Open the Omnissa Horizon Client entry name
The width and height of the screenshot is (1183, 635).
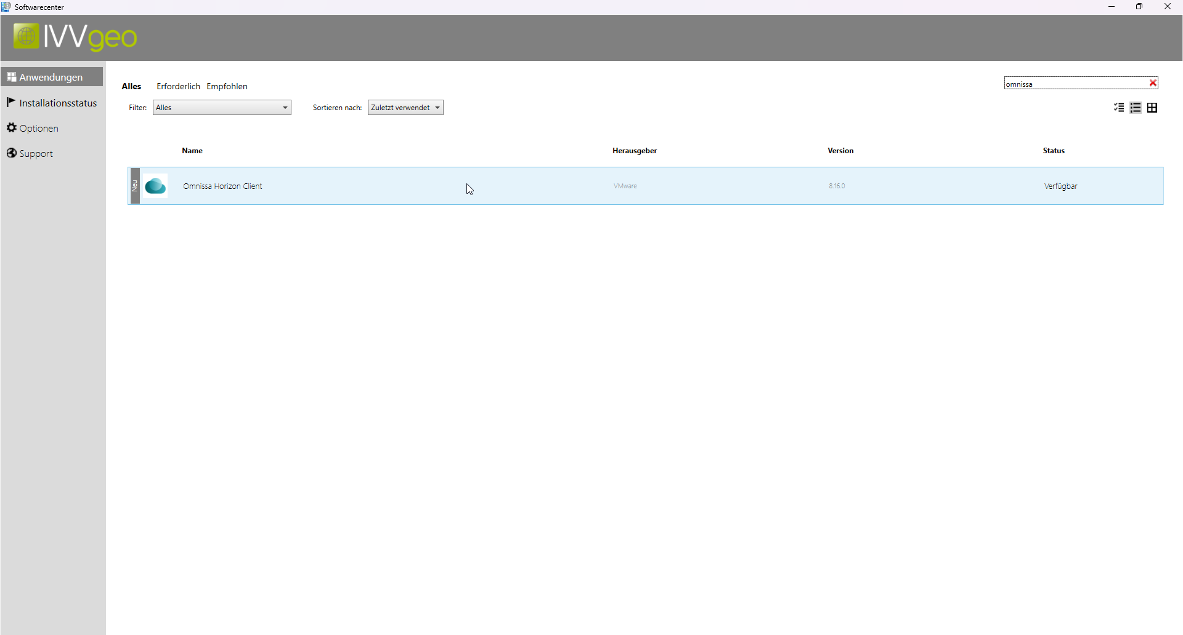point(222,186)
